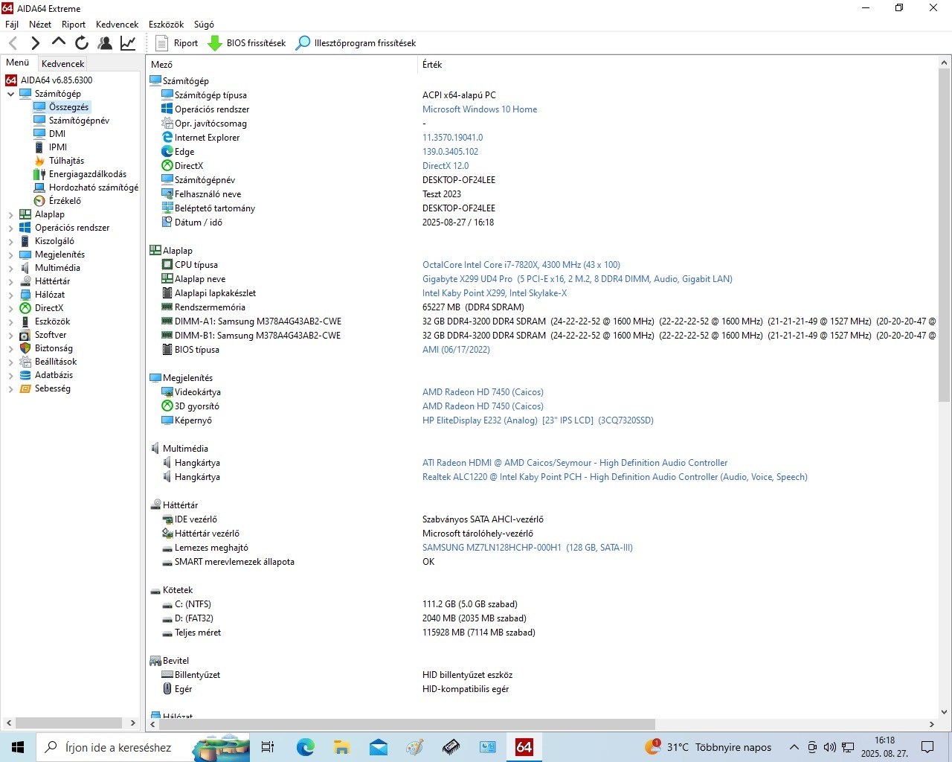952x762 pixels.
Task: Open the Súgó menu
Action: [x=204, y=25]
